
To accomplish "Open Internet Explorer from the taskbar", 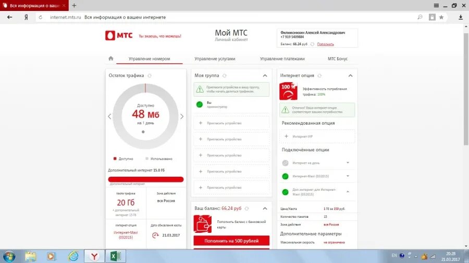I will point(73,256).
